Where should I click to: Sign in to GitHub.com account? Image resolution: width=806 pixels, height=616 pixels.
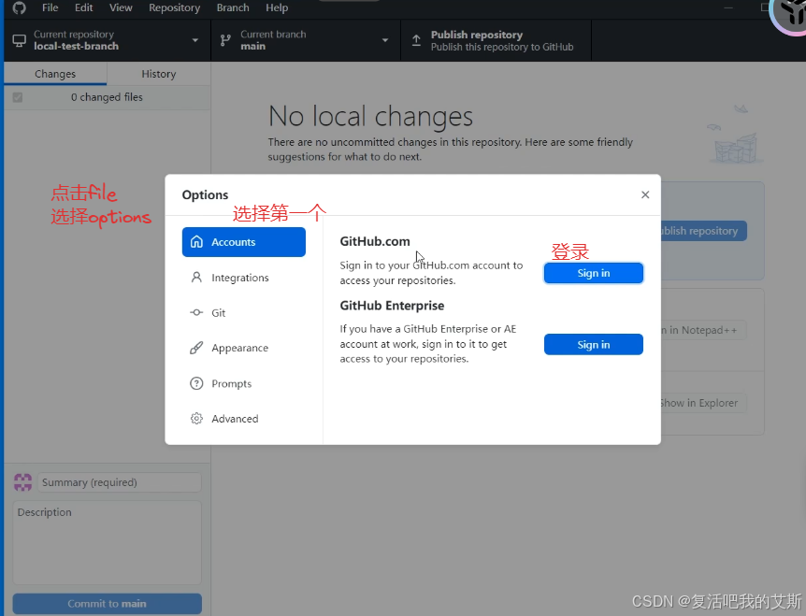point(593,273)
